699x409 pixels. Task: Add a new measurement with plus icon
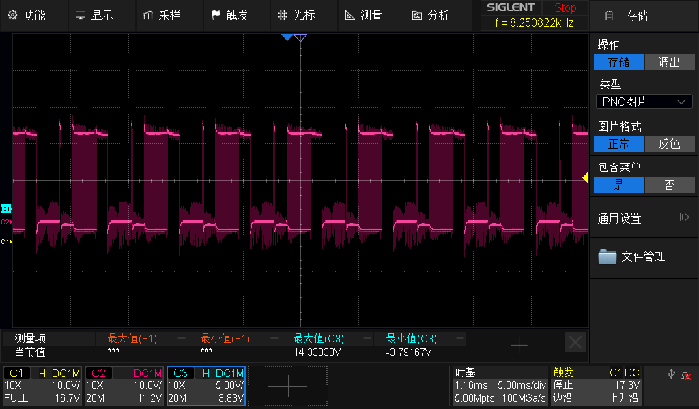[x=519, y=345]
